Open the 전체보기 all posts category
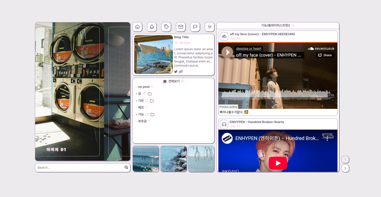 point(174,81)
